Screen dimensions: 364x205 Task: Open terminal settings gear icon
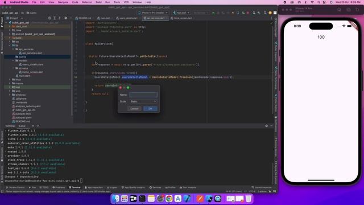click(x=267, y=126)
